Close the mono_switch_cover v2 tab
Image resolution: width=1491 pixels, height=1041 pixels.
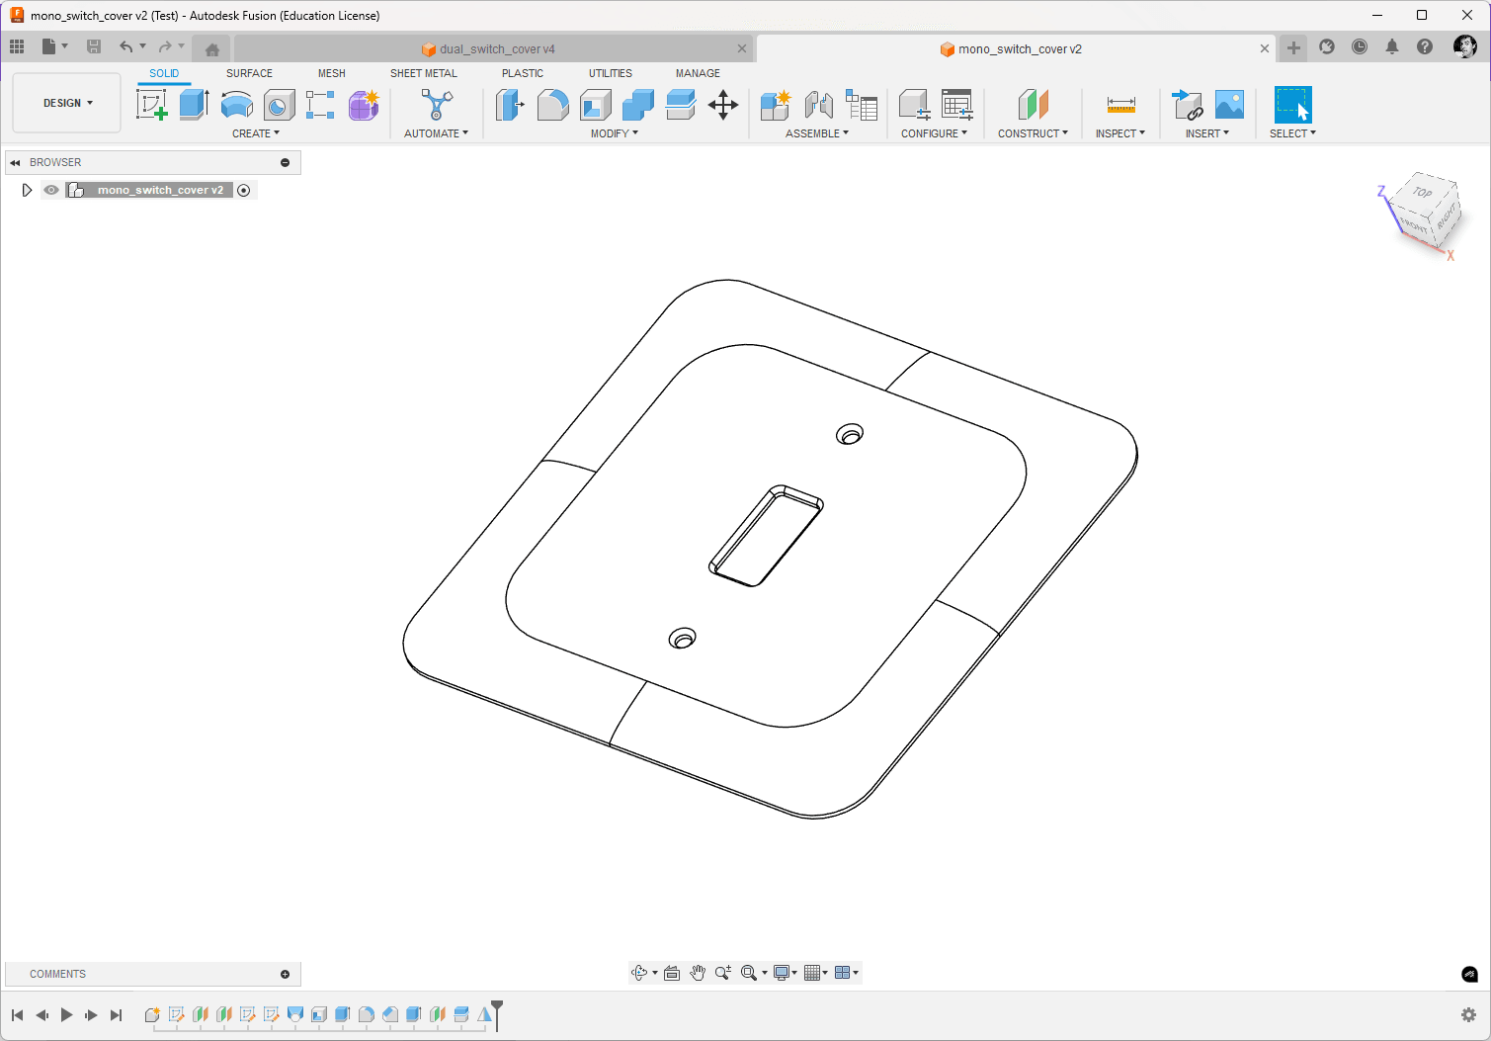[1265, 48]
